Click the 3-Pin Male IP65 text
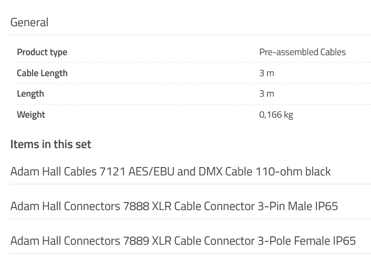 (297, 206)
